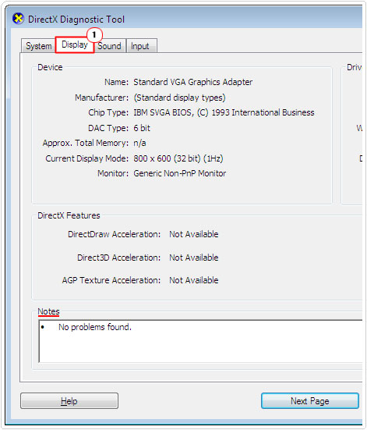Click the Device group label
Screen dimensions: 367x430
click(x=50, y=67)
